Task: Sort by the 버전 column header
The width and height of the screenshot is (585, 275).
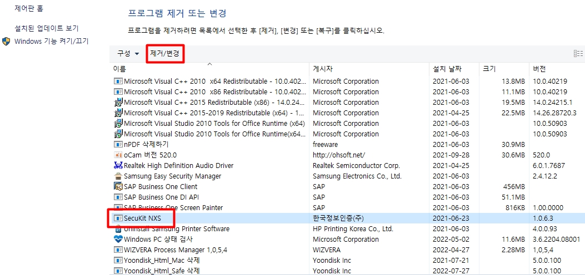Action: click(x=539, y=69)
